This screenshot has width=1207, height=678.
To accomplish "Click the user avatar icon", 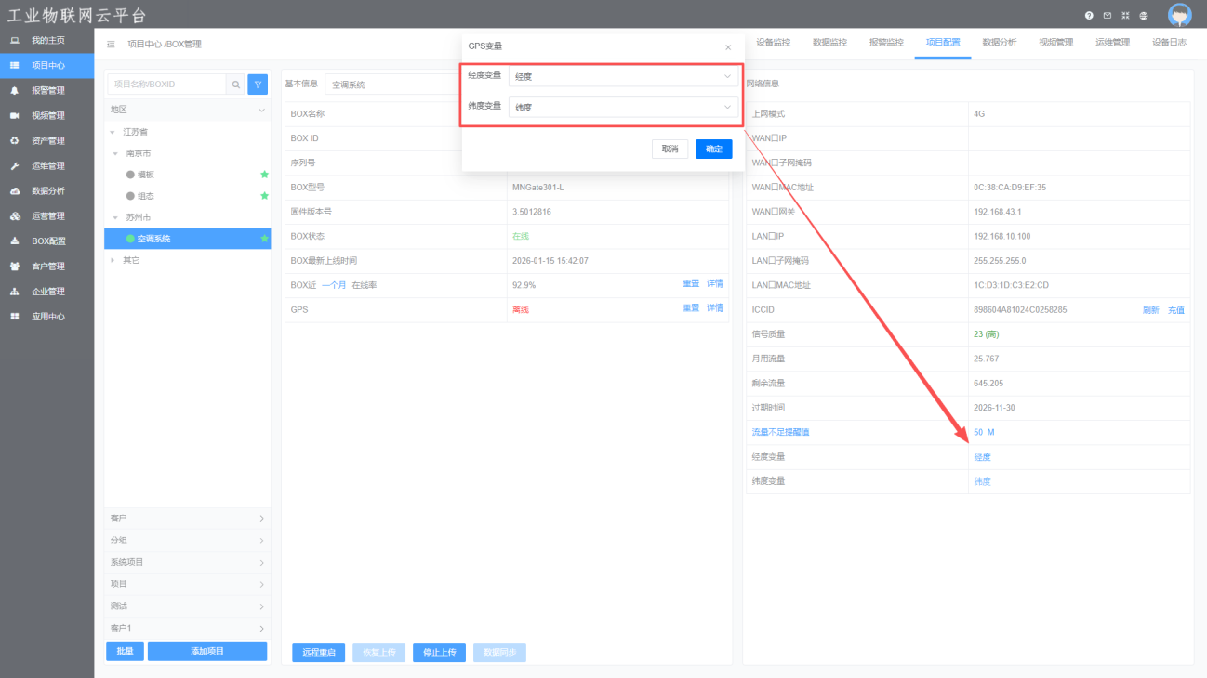I will [1179, 16].
